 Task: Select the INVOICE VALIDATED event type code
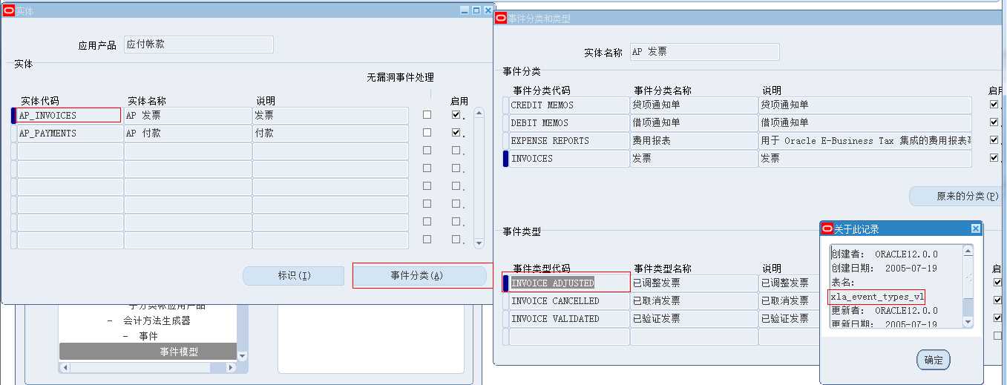tap(568, 318)
